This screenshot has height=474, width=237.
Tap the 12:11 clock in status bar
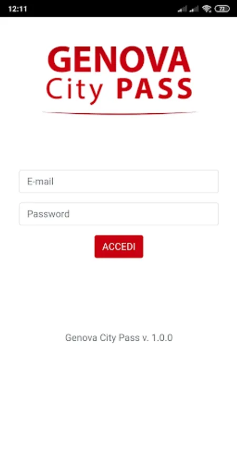[x=17, y=9]
